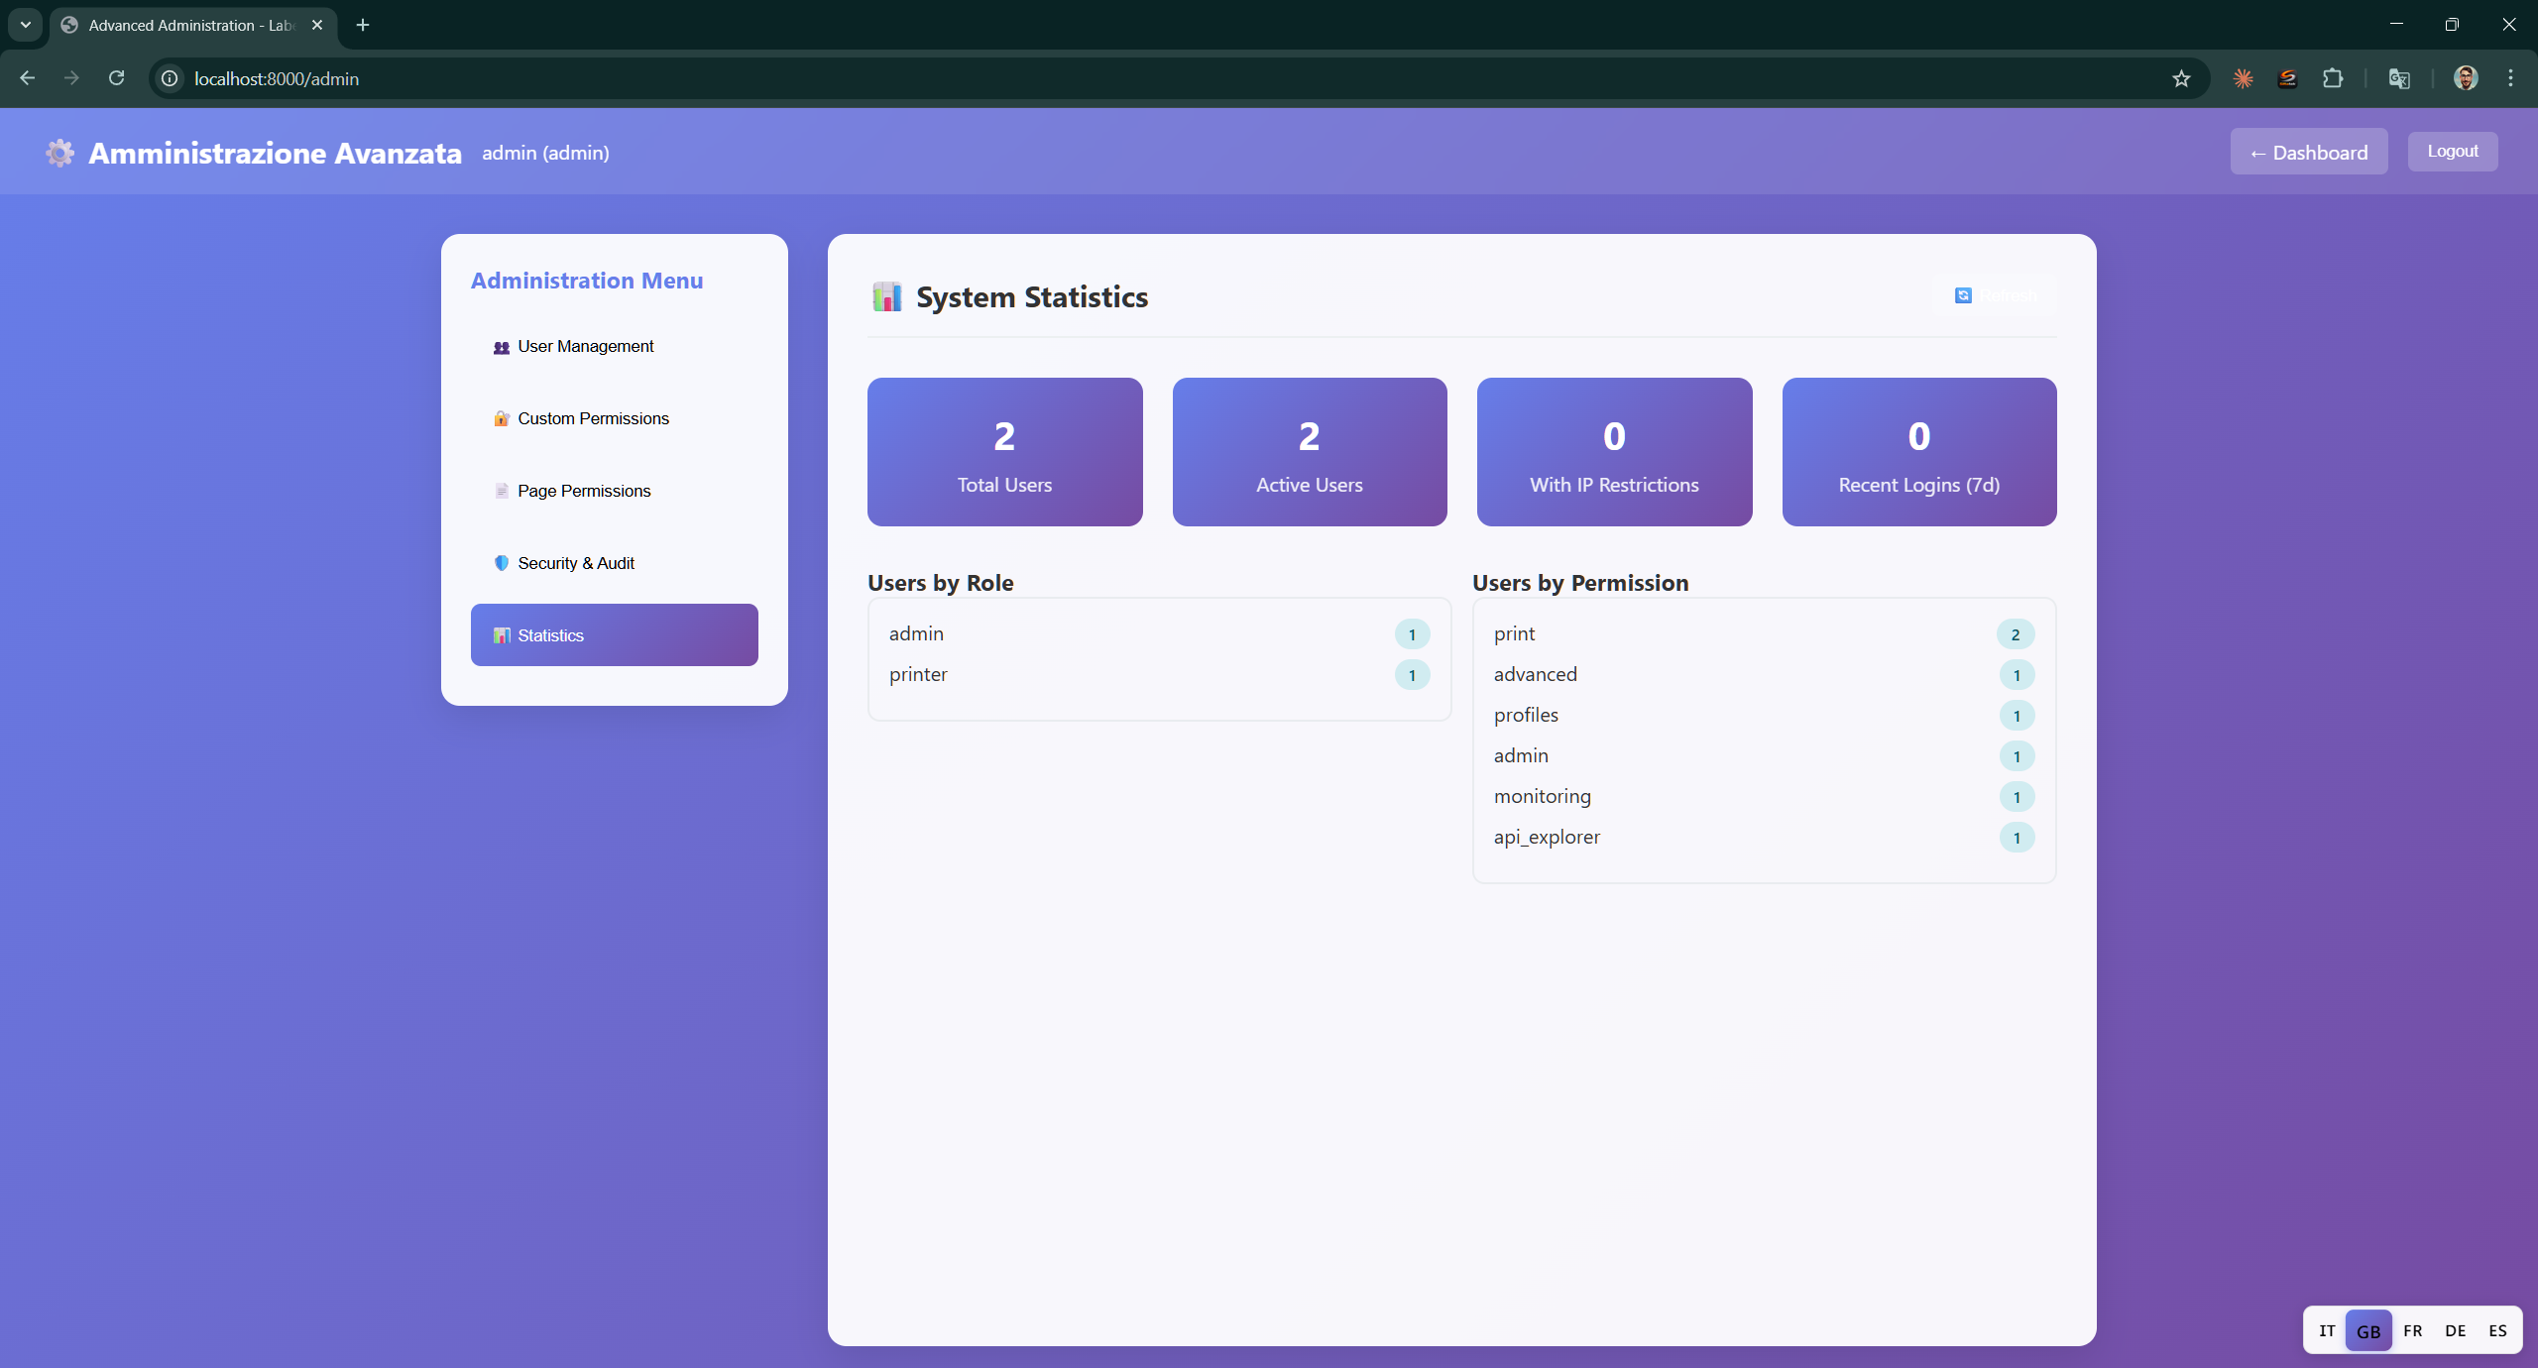Click the orange starburst extension icon
This screenshot has width=2538, height=1368.
pos(2243,78)
